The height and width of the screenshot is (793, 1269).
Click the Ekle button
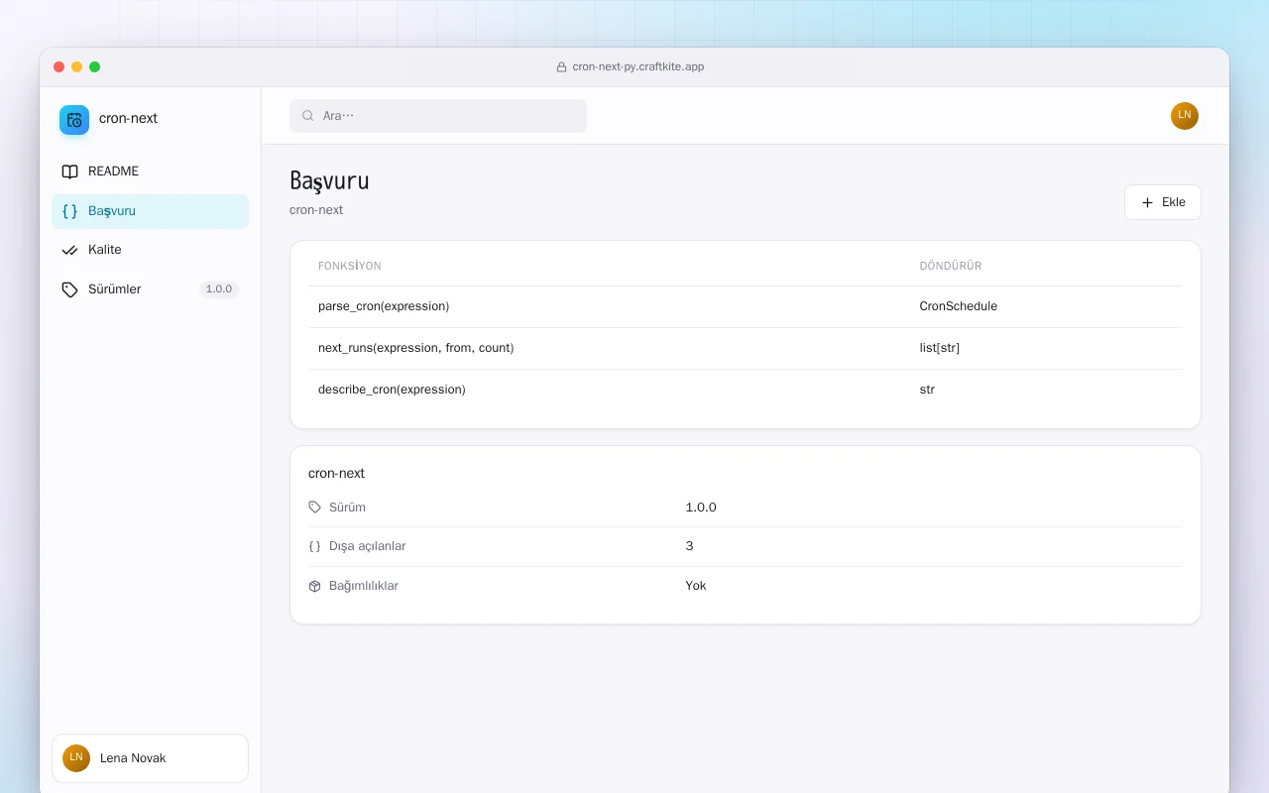pyautogui.click(x=1163, y=202)
